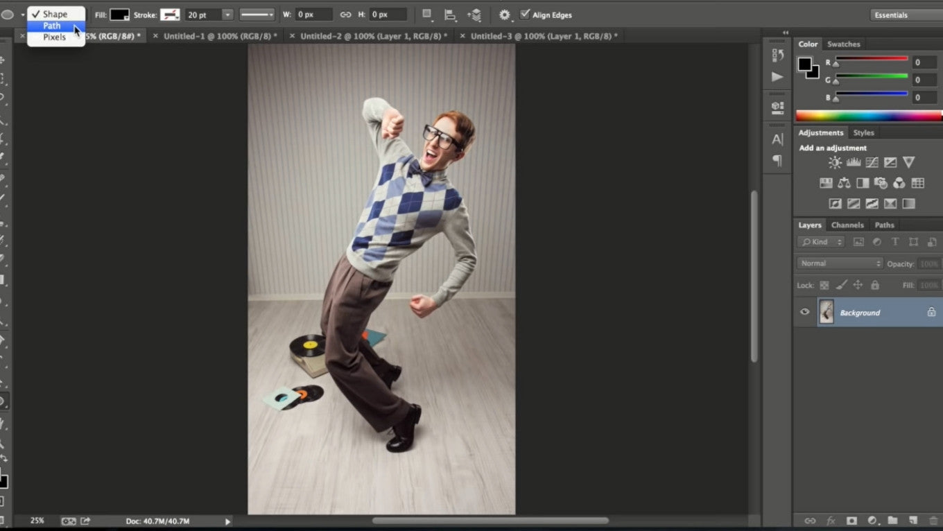
Task: Open the gear geometry options
Action: (505, 15)
